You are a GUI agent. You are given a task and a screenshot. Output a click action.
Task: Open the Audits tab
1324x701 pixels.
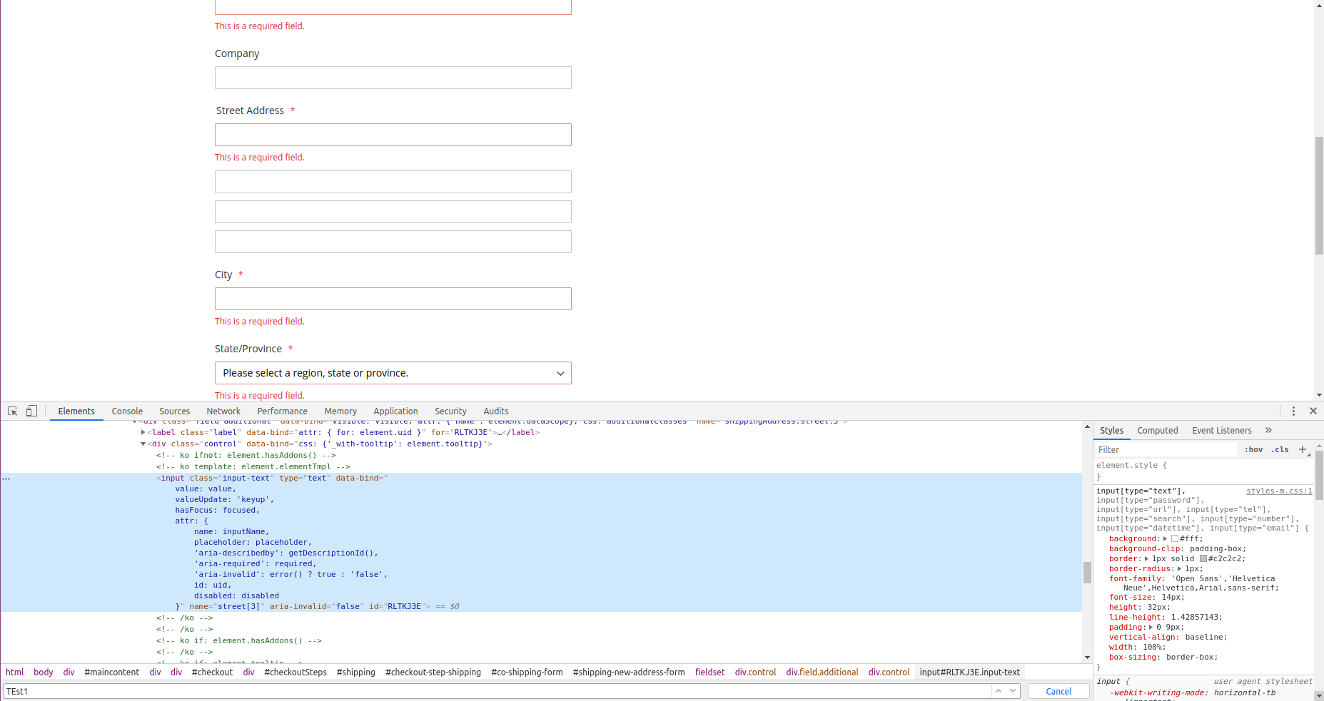pyautogui.click(x=496, y=411)
